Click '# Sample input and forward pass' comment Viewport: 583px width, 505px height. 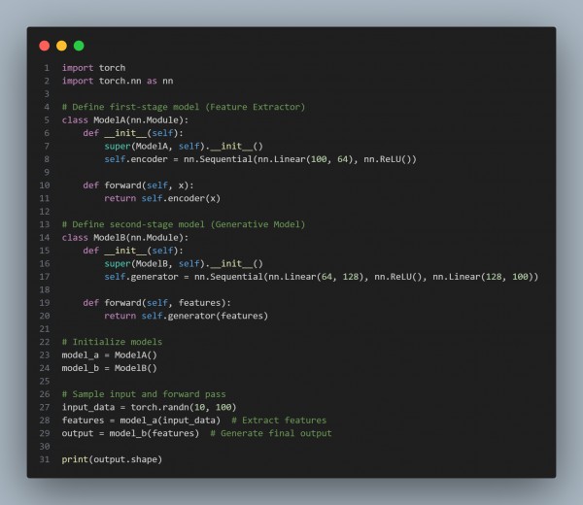click(144, 394)
